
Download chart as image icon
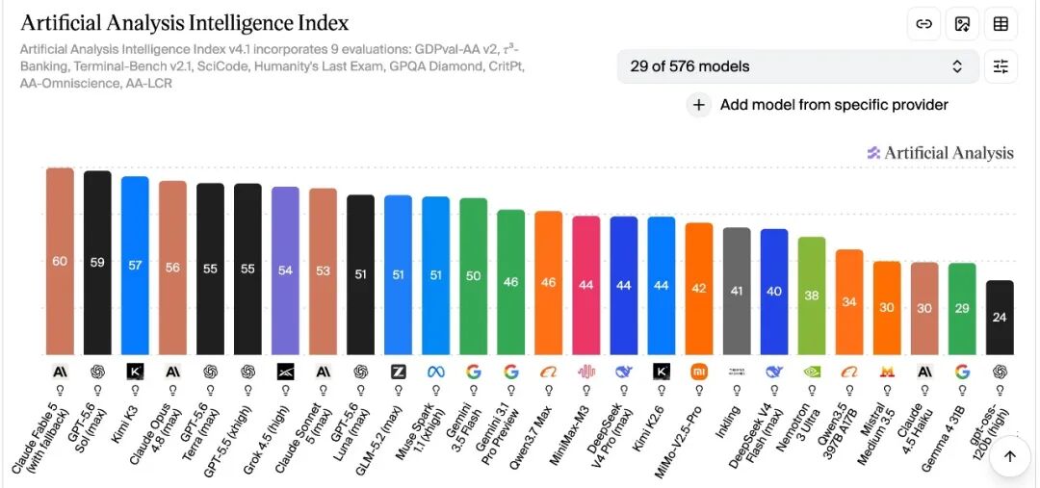[x=962, y=24]
